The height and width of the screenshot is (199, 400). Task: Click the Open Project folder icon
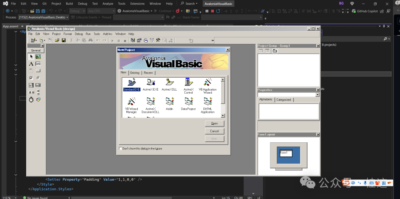click(57, 40)
